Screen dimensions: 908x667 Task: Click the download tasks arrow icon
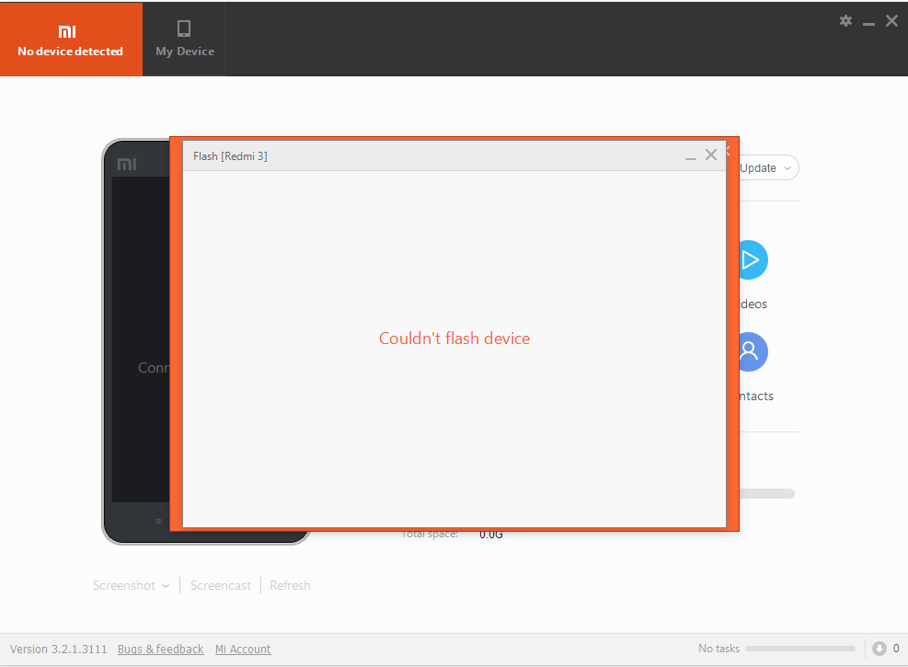click(x=879, y=649)
